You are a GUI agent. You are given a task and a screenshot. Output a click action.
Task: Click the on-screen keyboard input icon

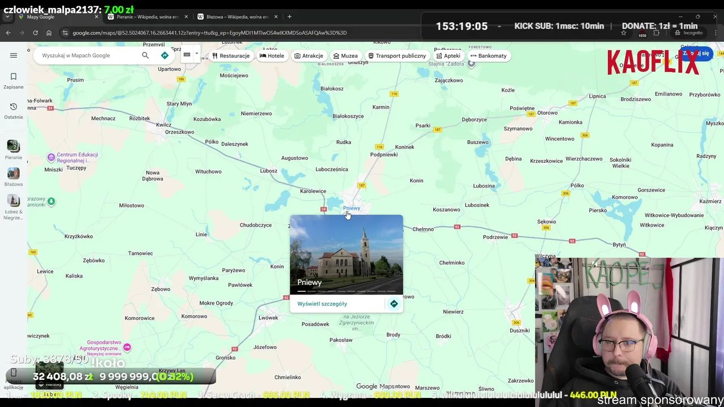[x=187, y=55]
